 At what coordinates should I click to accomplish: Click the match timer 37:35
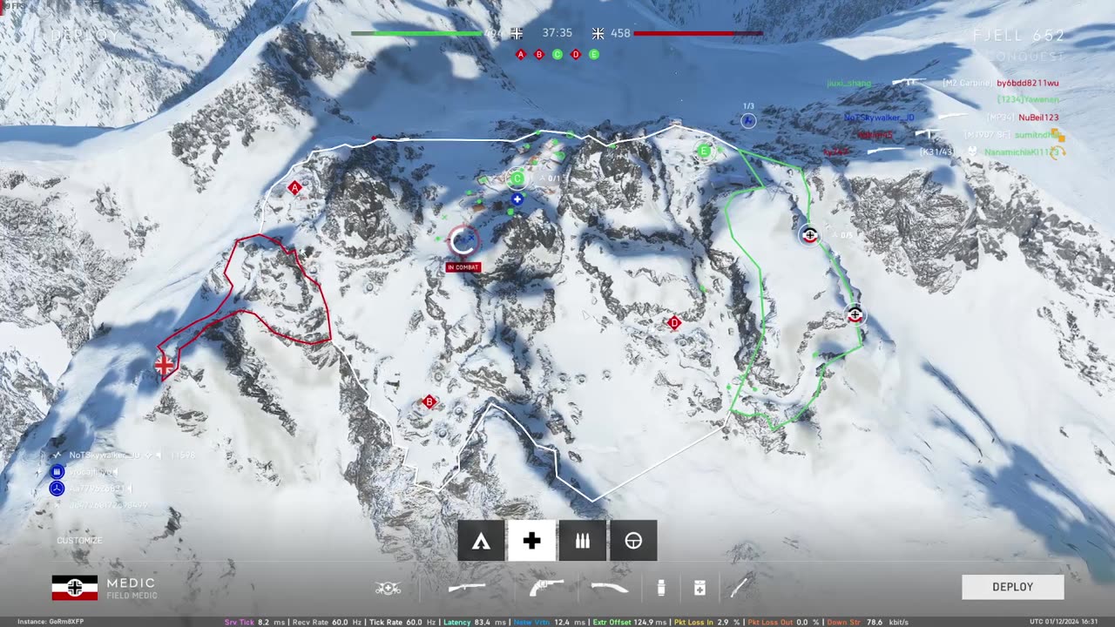(x=557, y=33)
